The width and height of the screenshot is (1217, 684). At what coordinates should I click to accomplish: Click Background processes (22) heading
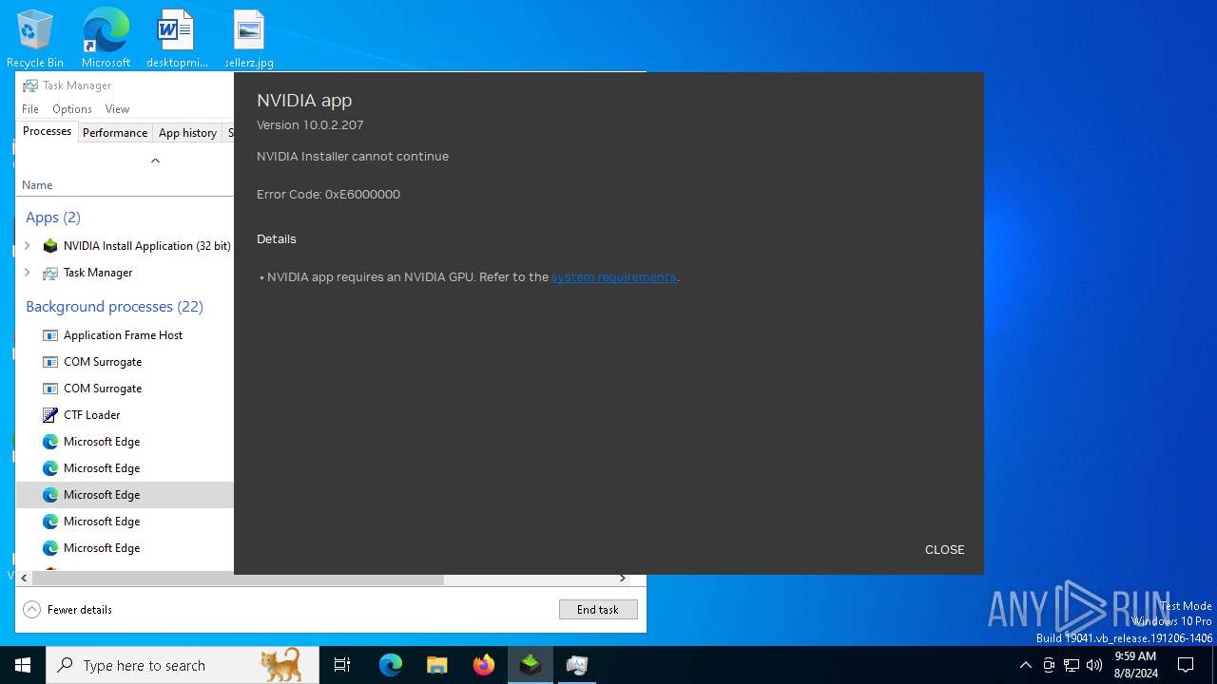click(114, 307)
